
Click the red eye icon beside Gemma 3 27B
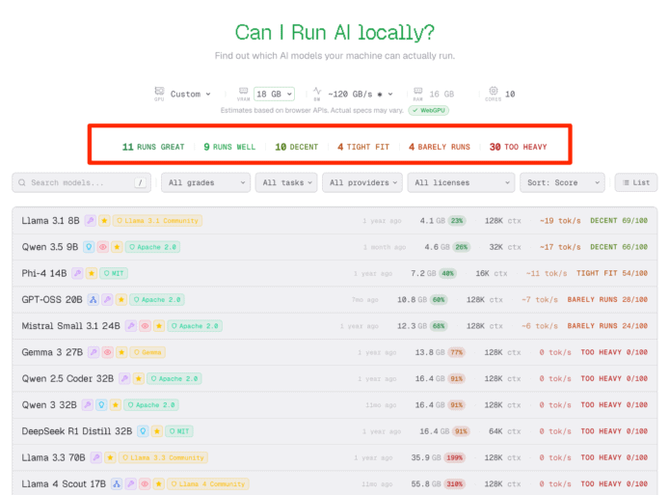tap(108, 352)
